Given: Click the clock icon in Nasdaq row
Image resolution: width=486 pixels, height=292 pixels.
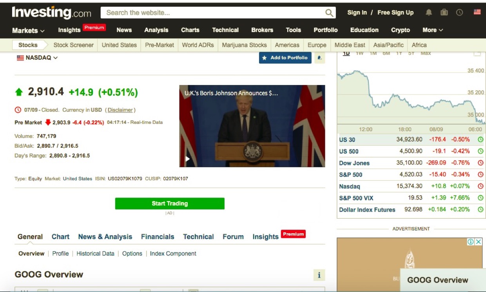Looking at the screenshot, I should (481, 187).
